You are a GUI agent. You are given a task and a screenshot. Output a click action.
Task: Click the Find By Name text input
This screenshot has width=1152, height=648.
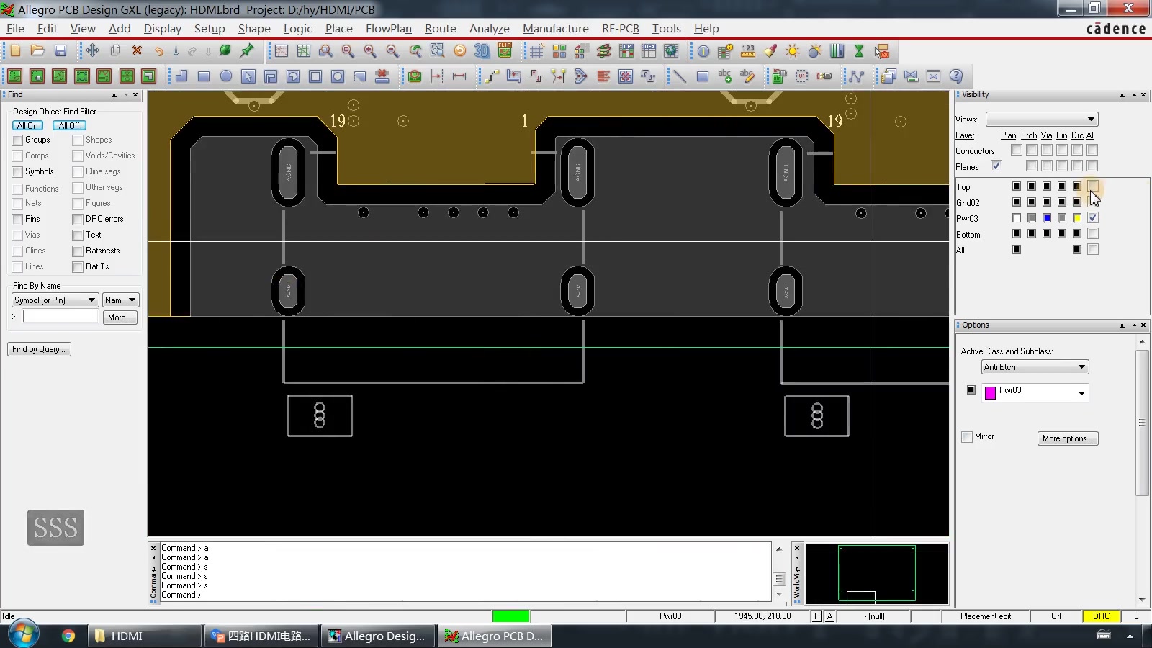pos(60,317)
